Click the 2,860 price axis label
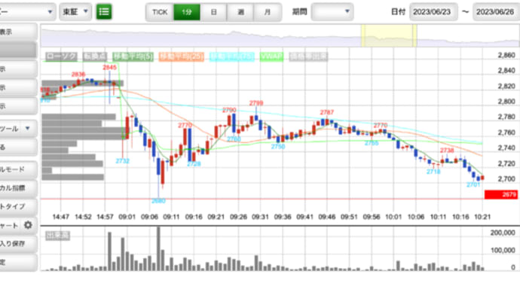Screen dimensions: 520x292 [x=506, y=55]
